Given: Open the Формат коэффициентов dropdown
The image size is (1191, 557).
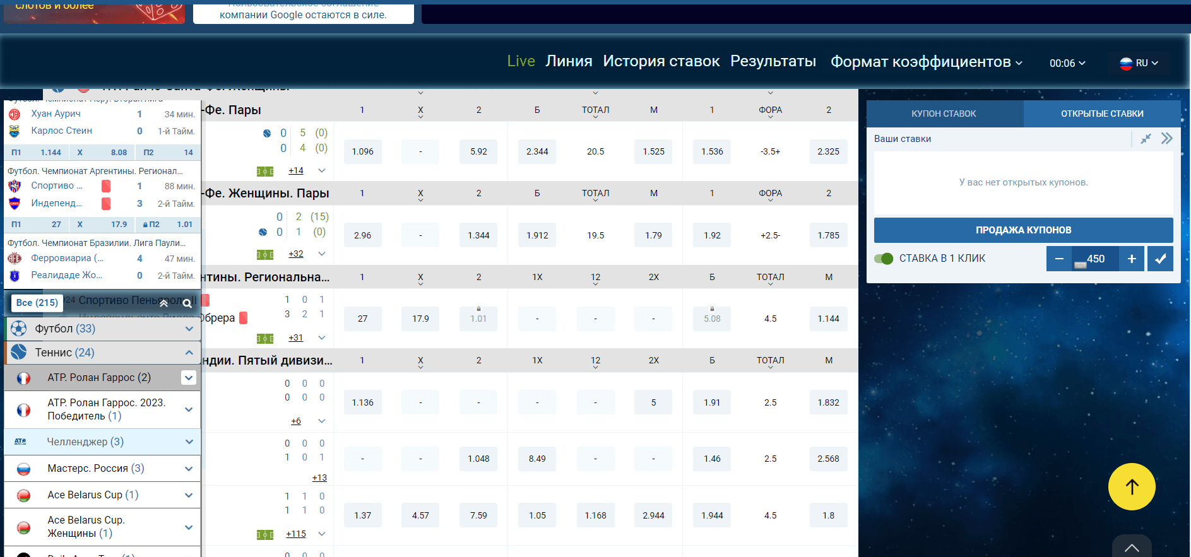Looking at the screenshot, I should pos(926,62).
